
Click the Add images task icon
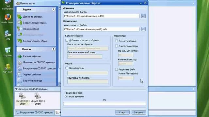pos(20,17)
